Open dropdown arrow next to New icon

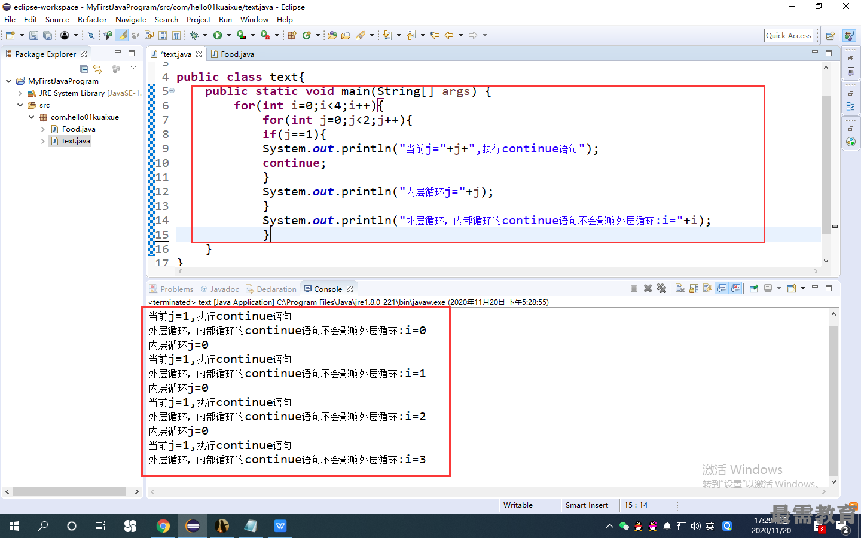click(22, 35)
